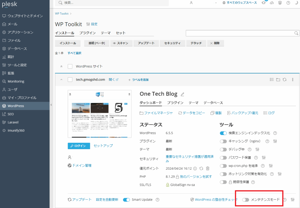
Task: Open help for パスワード保護
Action: tap(256, 158)
